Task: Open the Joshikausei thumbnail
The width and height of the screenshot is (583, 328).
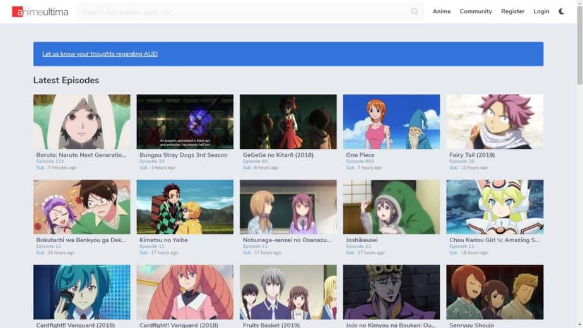Action: 392,207
